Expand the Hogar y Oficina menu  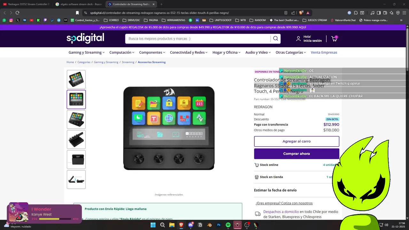227,52
